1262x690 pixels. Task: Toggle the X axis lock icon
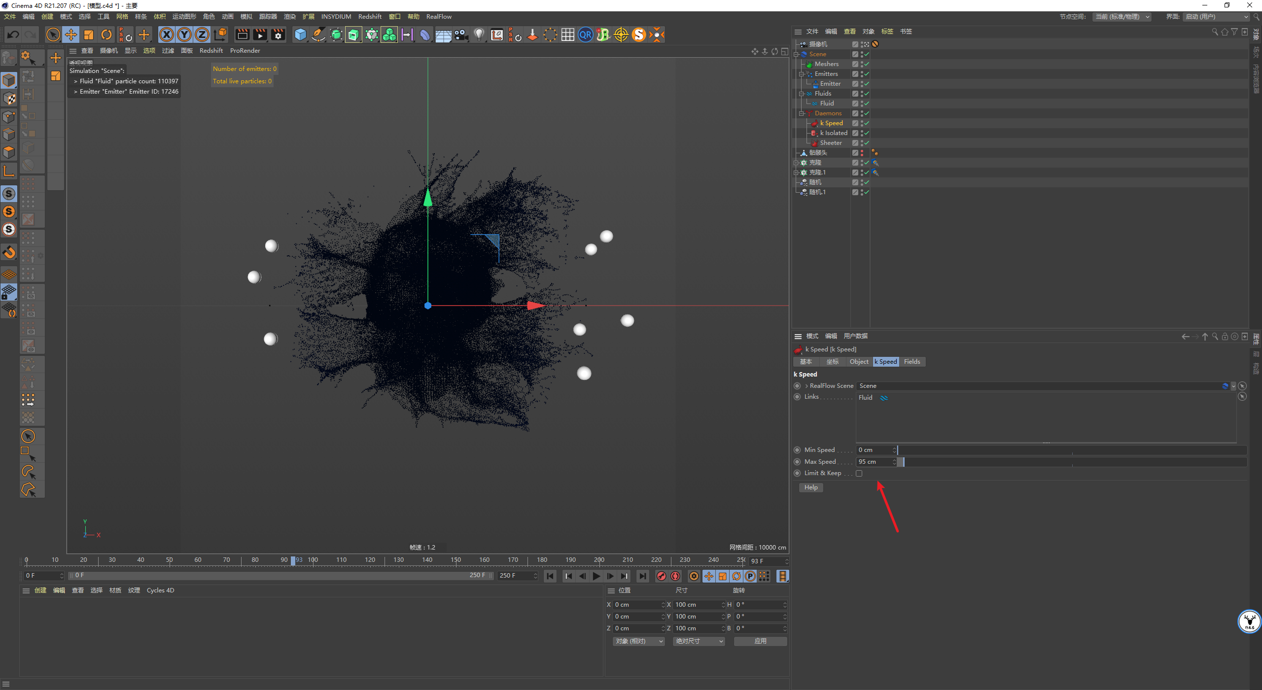(x=167, y=34)
